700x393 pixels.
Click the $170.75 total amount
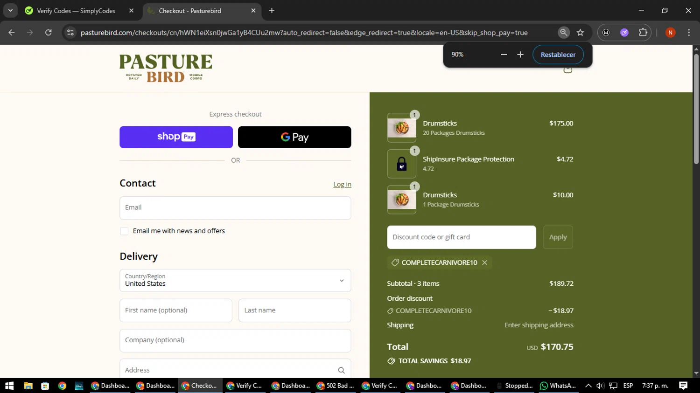click(x=557, y=347)
